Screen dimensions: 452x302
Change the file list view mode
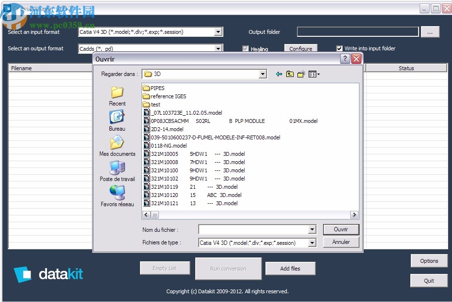(x=313, y=74)
